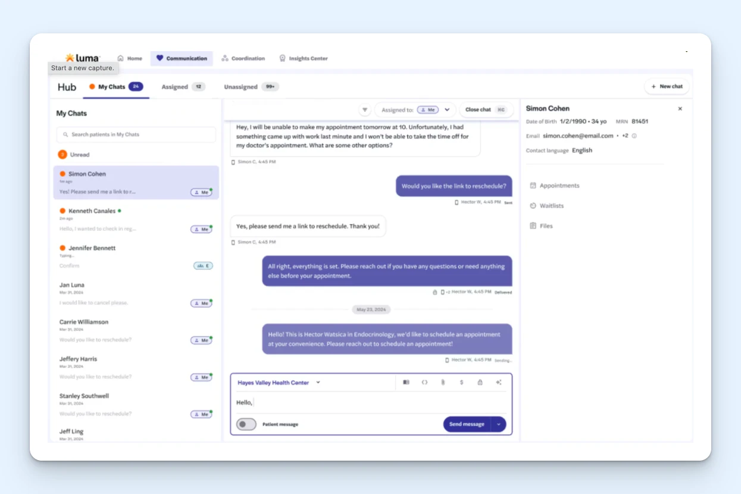
Task: Click the May 23, 2024 date separator
Action: pos(371,309)
